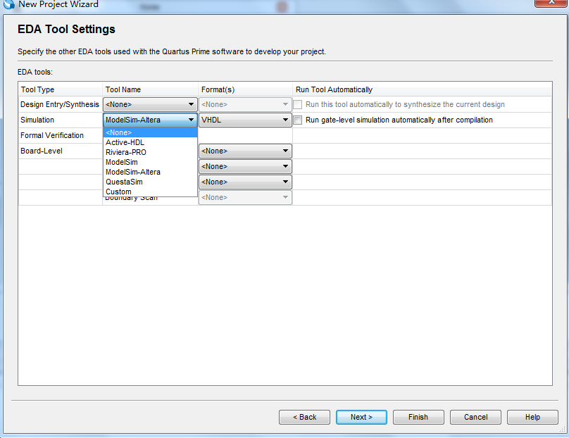Open the disabled Design Entry format dropdown
The height and width of the screenshot is (438, 569).
click(x=245, y=104)
